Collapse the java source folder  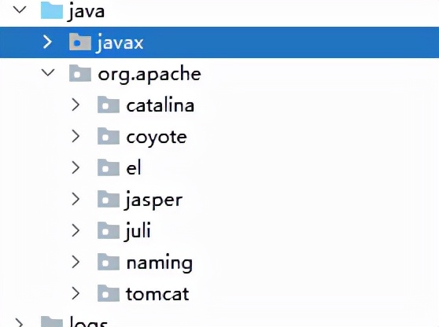click(20, 10)
